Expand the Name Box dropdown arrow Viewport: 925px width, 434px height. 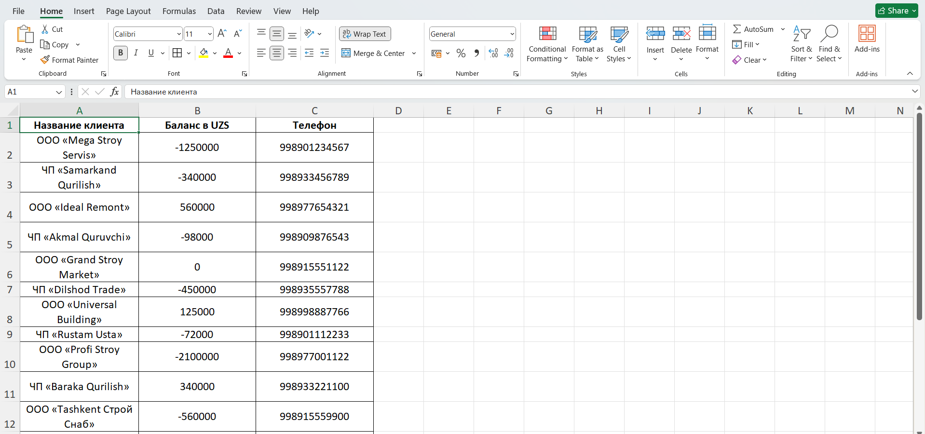coord(59,92)
